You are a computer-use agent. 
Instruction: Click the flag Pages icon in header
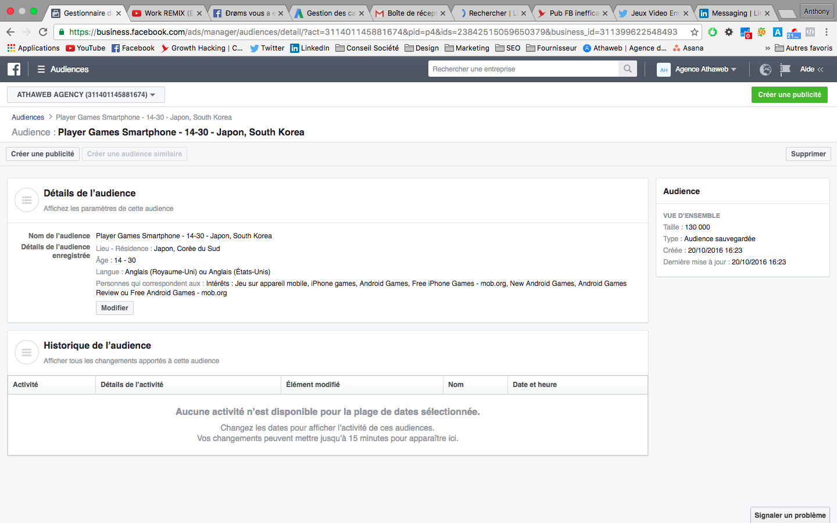click(785, 69)
